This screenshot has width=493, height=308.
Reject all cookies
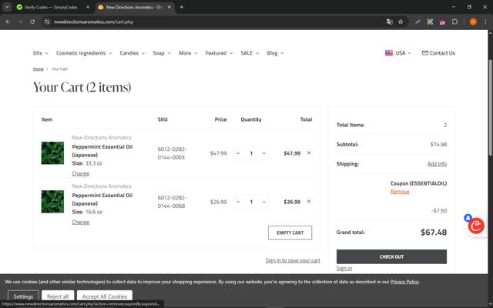coord(58,296)
